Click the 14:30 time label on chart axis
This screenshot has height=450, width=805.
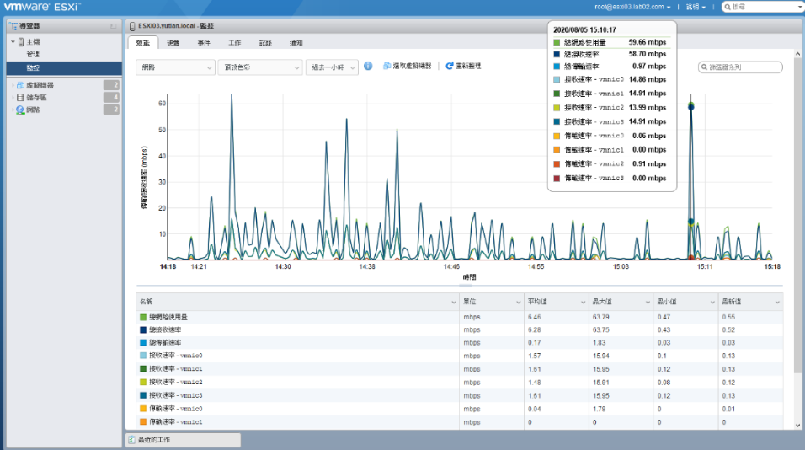[x=283, y=266]
